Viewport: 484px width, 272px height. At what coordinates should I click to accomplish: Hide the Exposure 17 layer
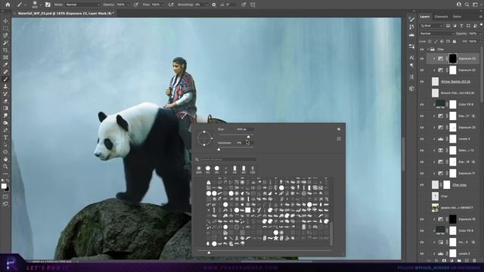422,173
